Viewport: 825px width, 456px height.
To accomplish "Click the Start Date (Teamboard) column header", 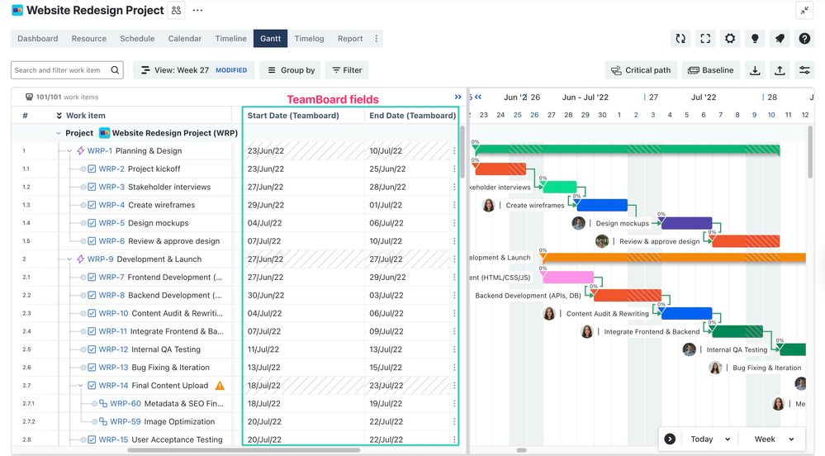I will pyautogui.click(x=304, y=116).
